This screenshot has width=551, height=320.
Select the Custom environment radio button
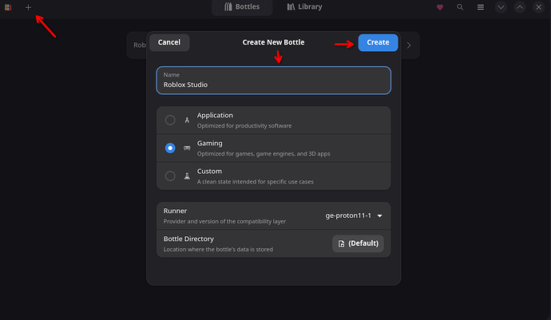tap(170, 176)
